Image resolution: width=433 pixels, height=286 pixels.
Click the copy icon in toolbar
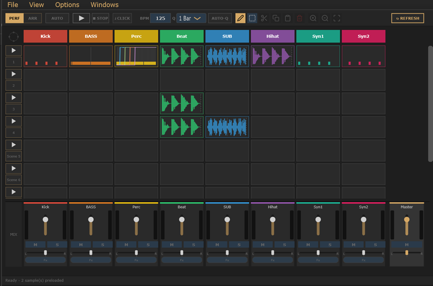tap(276, 18)
